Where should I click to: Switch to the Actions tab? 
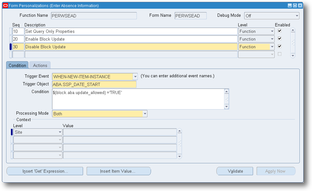40,65
